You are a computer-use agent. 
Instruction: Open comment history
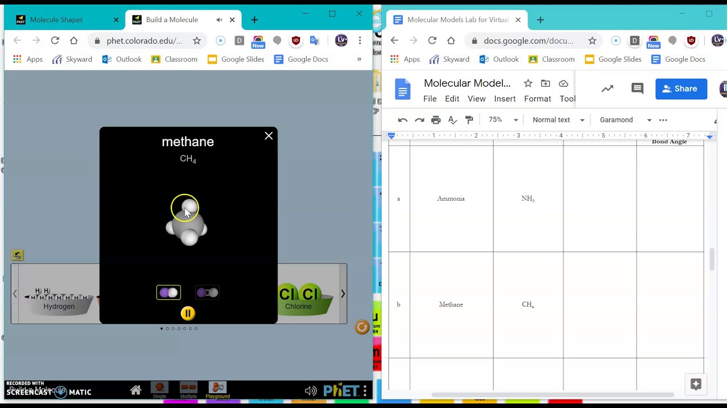point(637,88)
